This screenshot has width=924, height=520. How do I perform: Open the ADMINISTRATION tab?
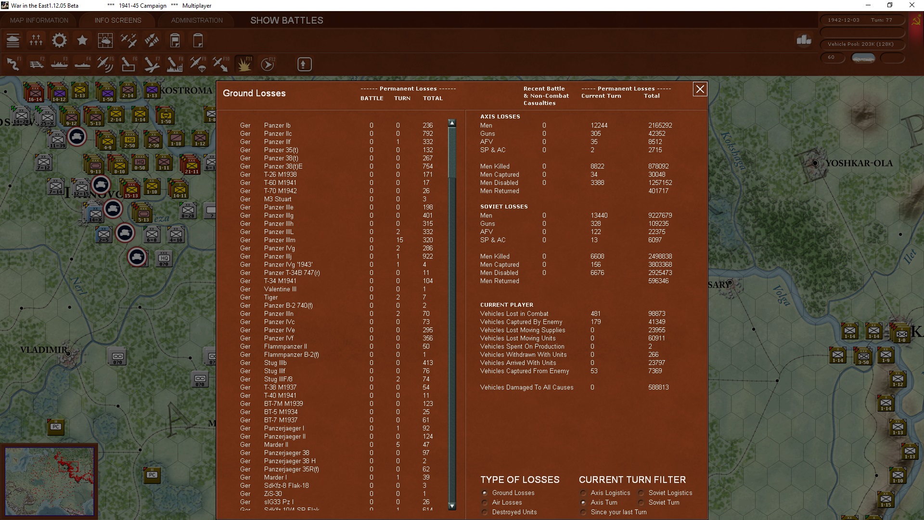click(x=197, y=20)
